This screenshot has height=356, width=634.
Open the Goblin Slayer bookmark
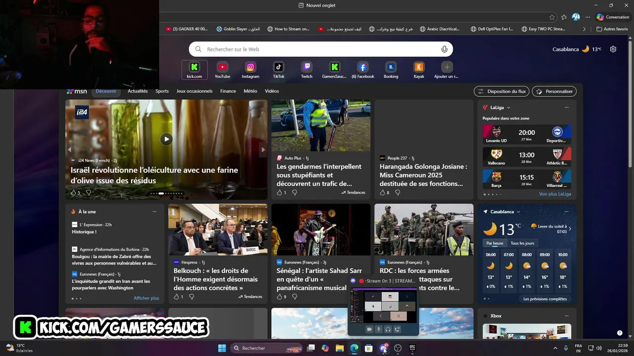238,29
